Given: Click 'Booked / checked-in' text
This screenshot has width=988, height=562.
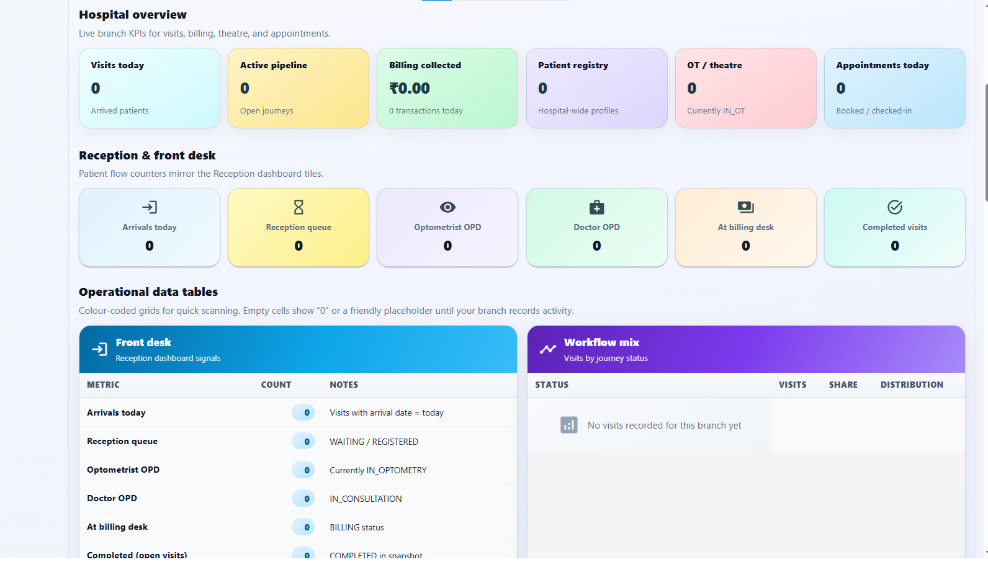Looking at the screenshot, I should tap(874, 111).
